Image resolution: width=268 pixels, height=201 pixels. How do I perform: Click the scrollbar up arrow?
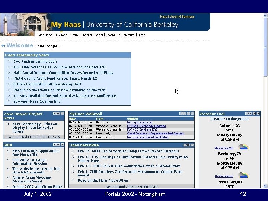(265, 15)
